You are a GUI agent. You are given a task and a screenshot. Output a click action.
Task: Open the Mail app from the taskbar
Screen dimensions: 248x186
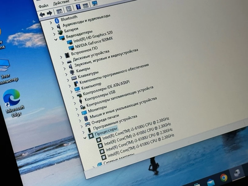210,183
